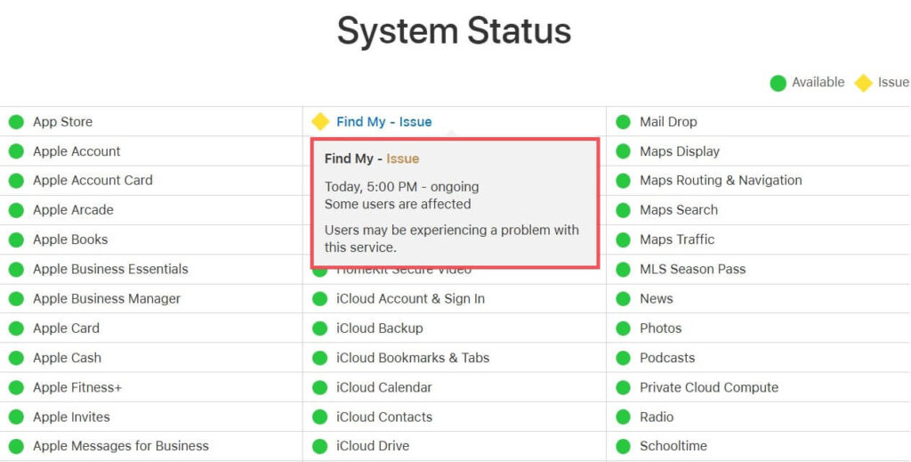Click the iCloud Account & Sign In entry

click(410, 299)
